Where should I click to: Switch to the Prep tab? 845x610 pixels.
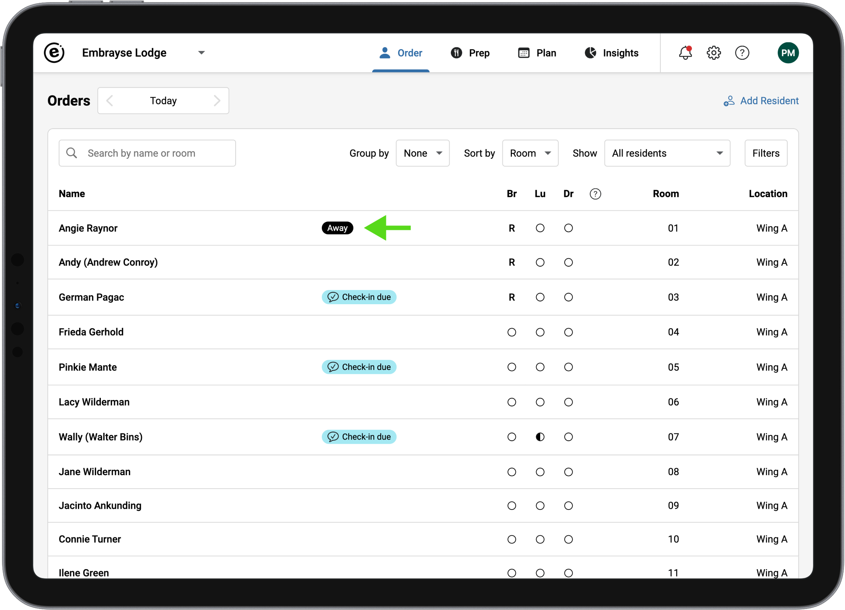coord(470,53)
